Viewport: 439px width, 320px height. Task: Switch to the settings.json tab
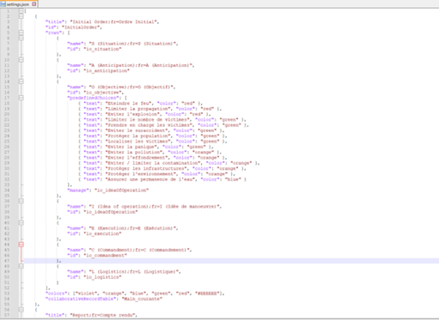(19, 4)
